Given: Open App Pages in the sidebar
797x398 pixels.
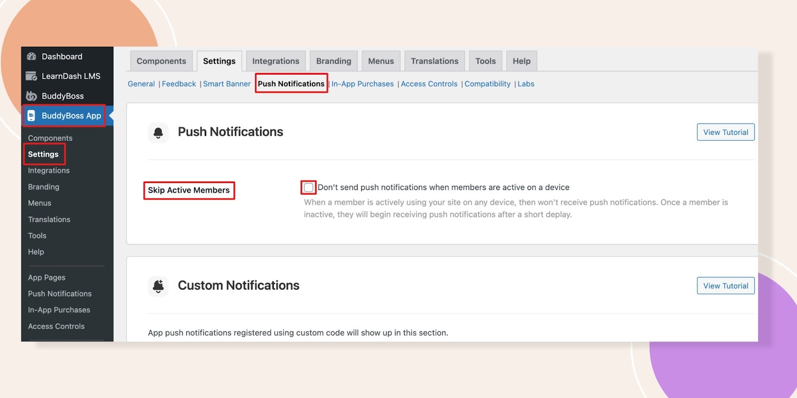Looking at the screenshot, I should (47, 278).
